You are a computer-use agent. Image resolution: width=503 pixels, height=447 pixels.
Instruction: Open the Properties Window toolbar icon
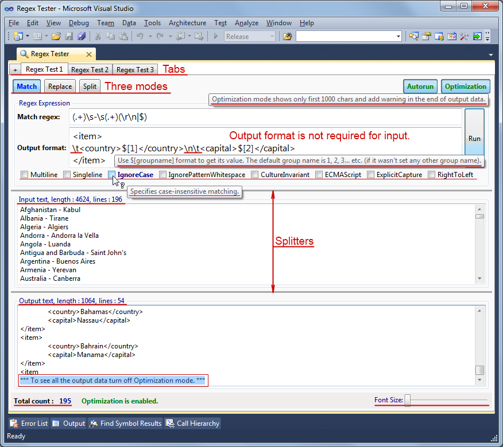click(x=426, y=36)
